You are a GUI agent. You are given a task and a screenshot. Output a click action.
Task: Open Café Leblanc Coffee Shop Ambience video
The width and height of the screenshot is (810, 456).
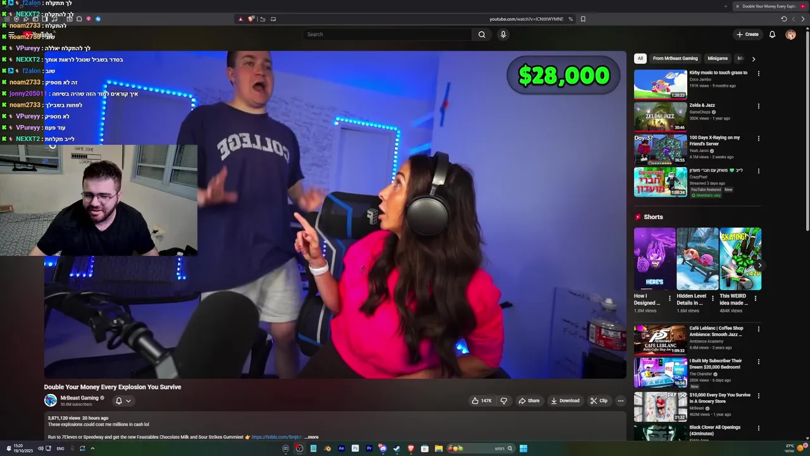pos(660,339)
